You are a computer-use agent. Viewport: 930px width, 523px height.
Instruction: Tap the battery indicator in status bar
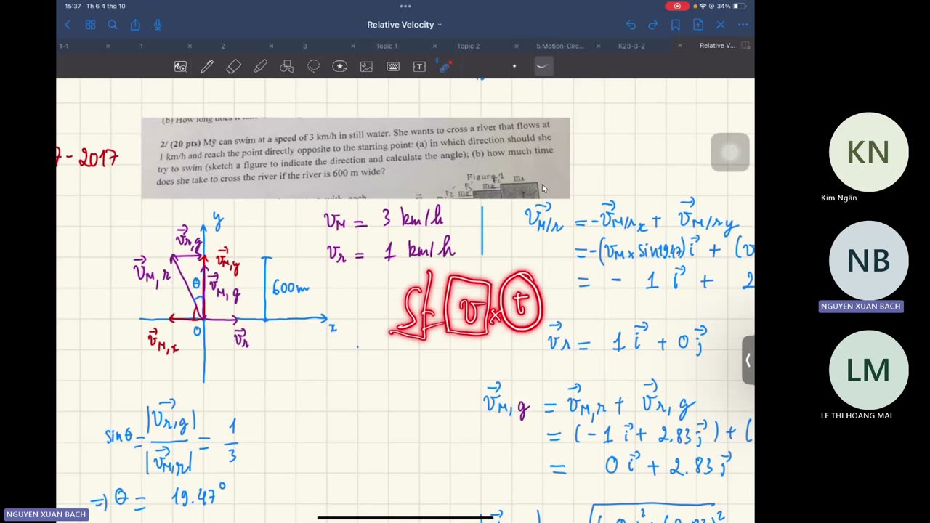[x=739, y=6]
